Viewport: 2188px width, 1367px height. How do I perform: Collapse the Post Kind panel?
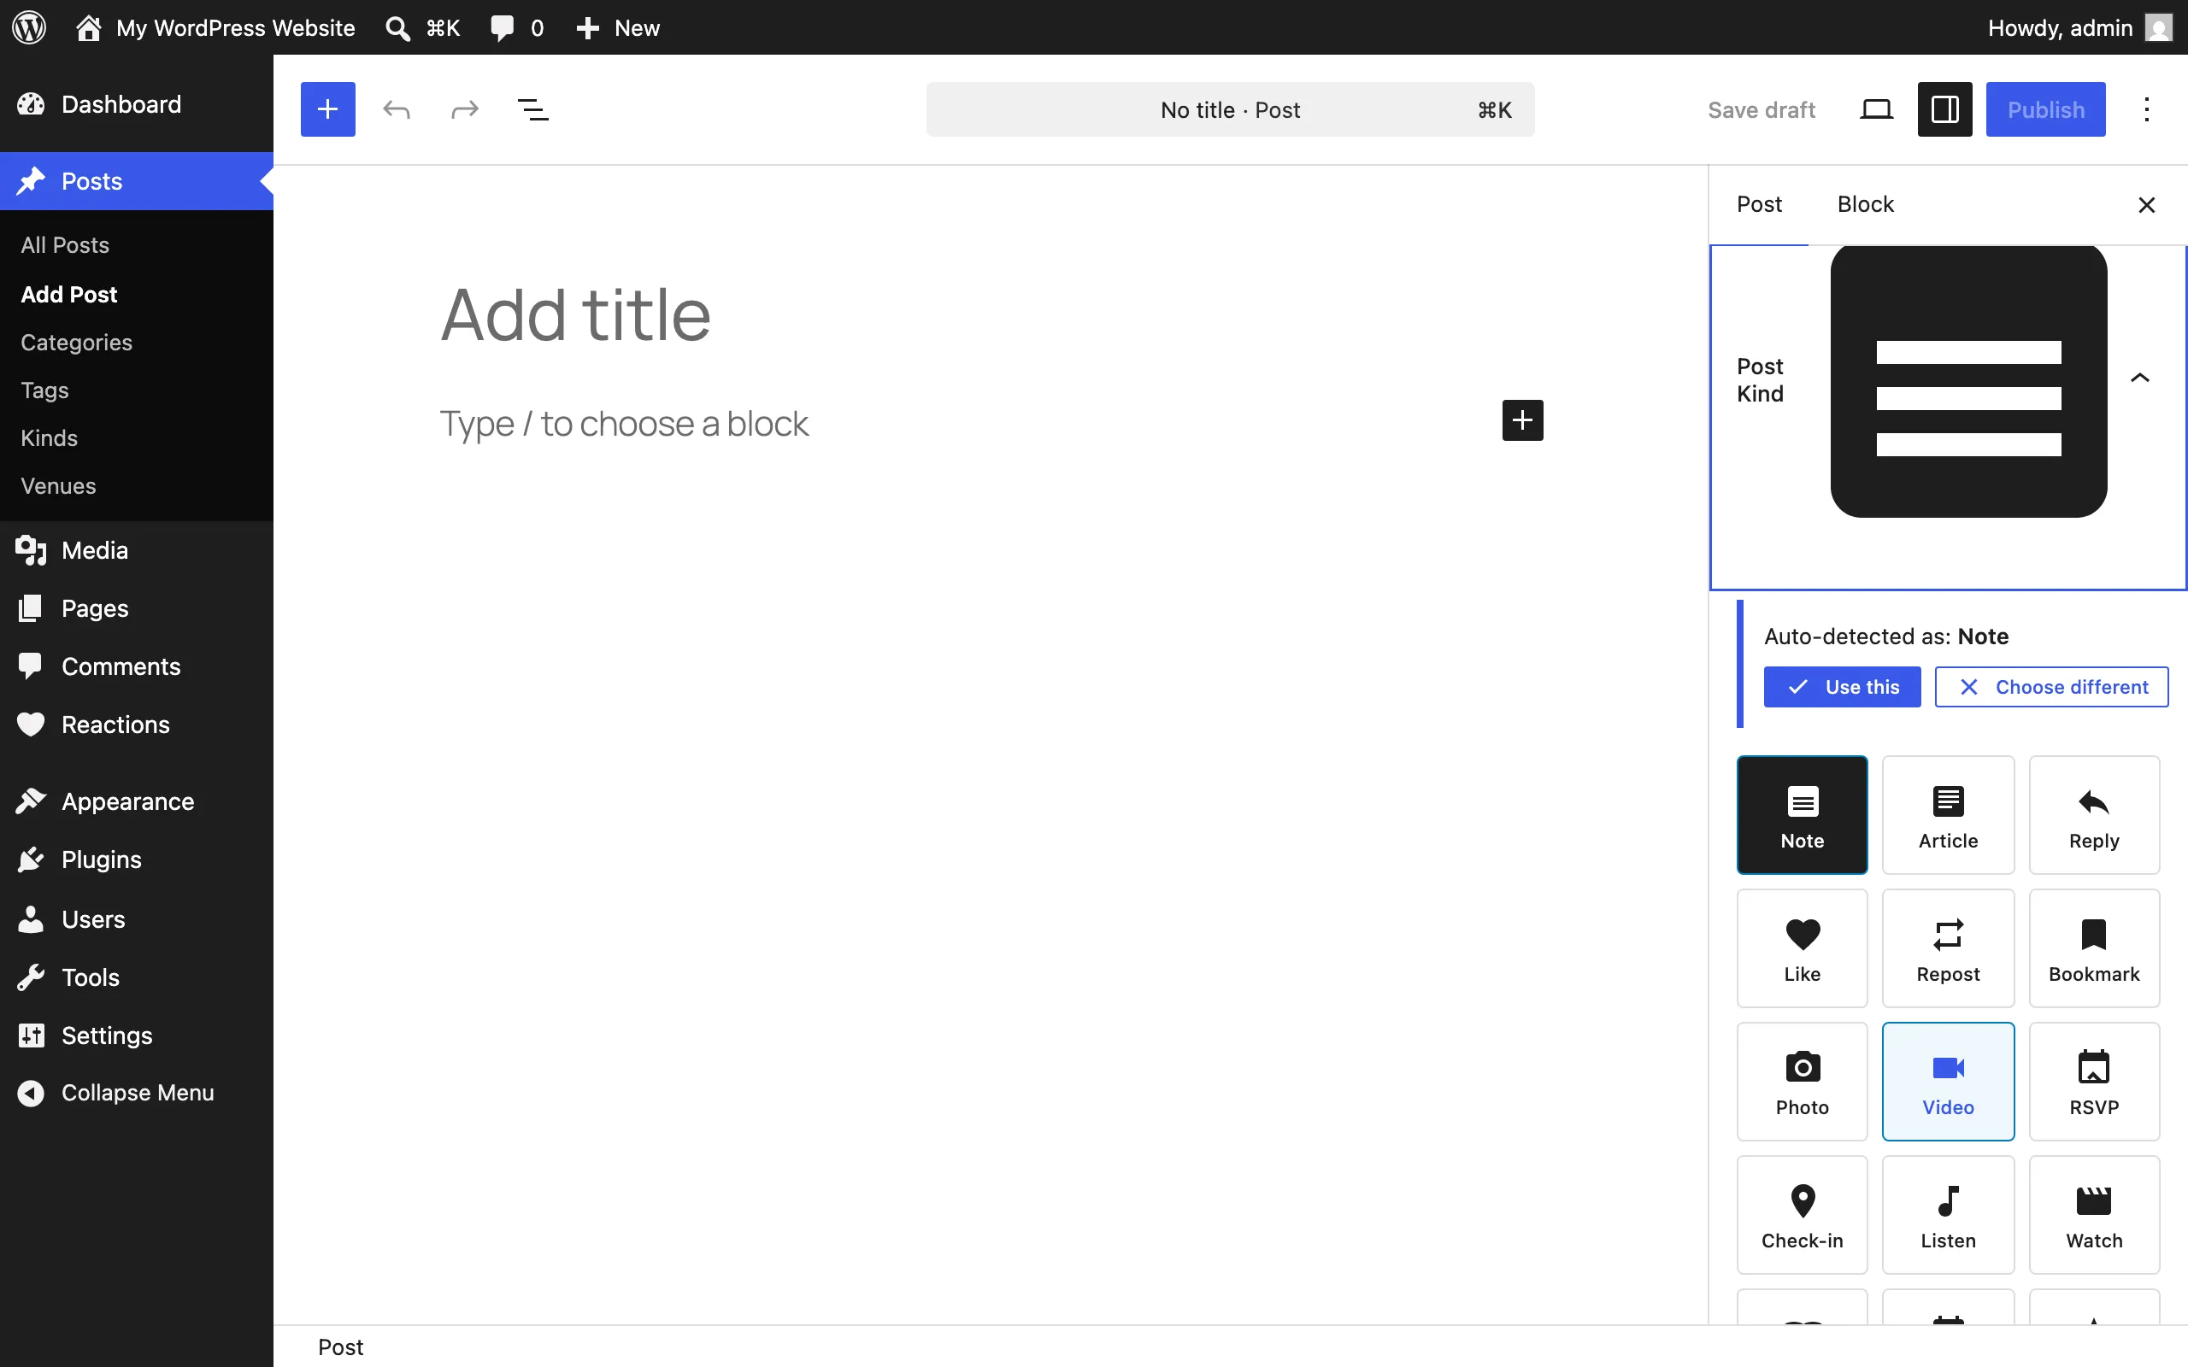click(2139, 378)
